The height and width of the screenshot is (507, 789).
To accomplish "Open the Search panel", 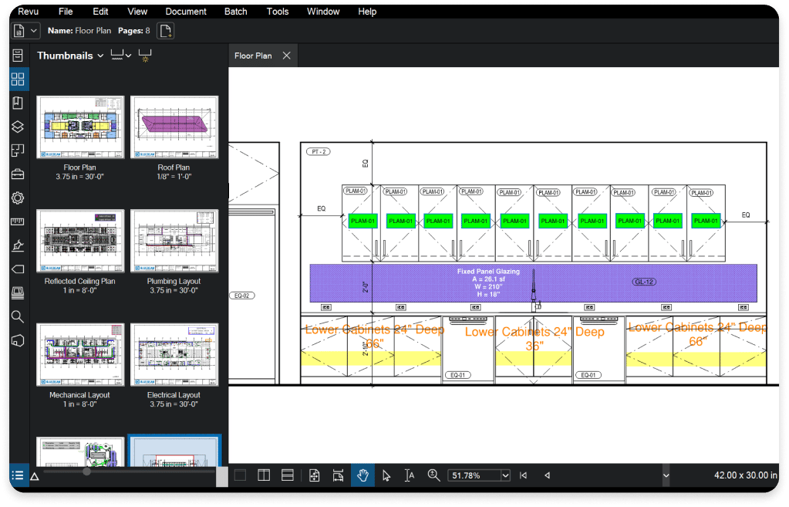I will [x=17, y=316].
